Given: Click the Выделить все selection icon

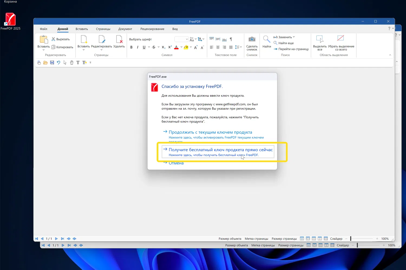Looking at the screenshot, I should pyautogui.click(x=320, y=39).
